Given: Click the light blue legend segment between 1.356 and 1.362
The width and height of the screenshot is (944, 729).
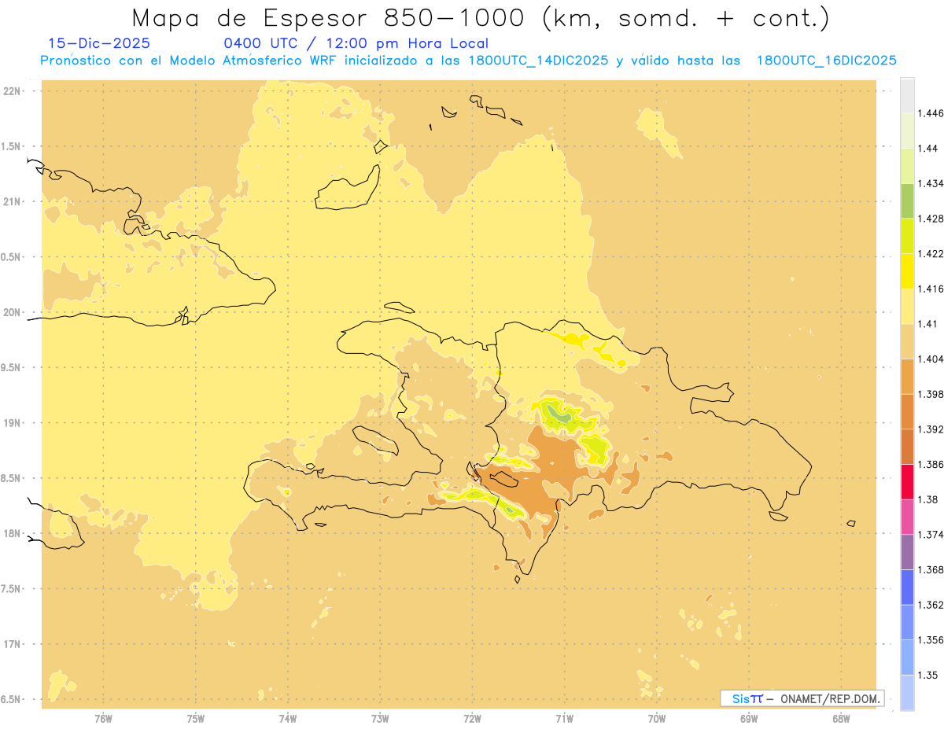Looking at the screenshot, I should coord(907,623).
